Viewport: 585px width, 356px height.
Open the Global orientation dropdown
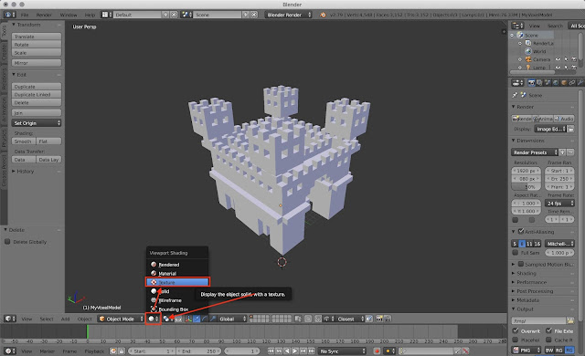click(x=232, y=319)
